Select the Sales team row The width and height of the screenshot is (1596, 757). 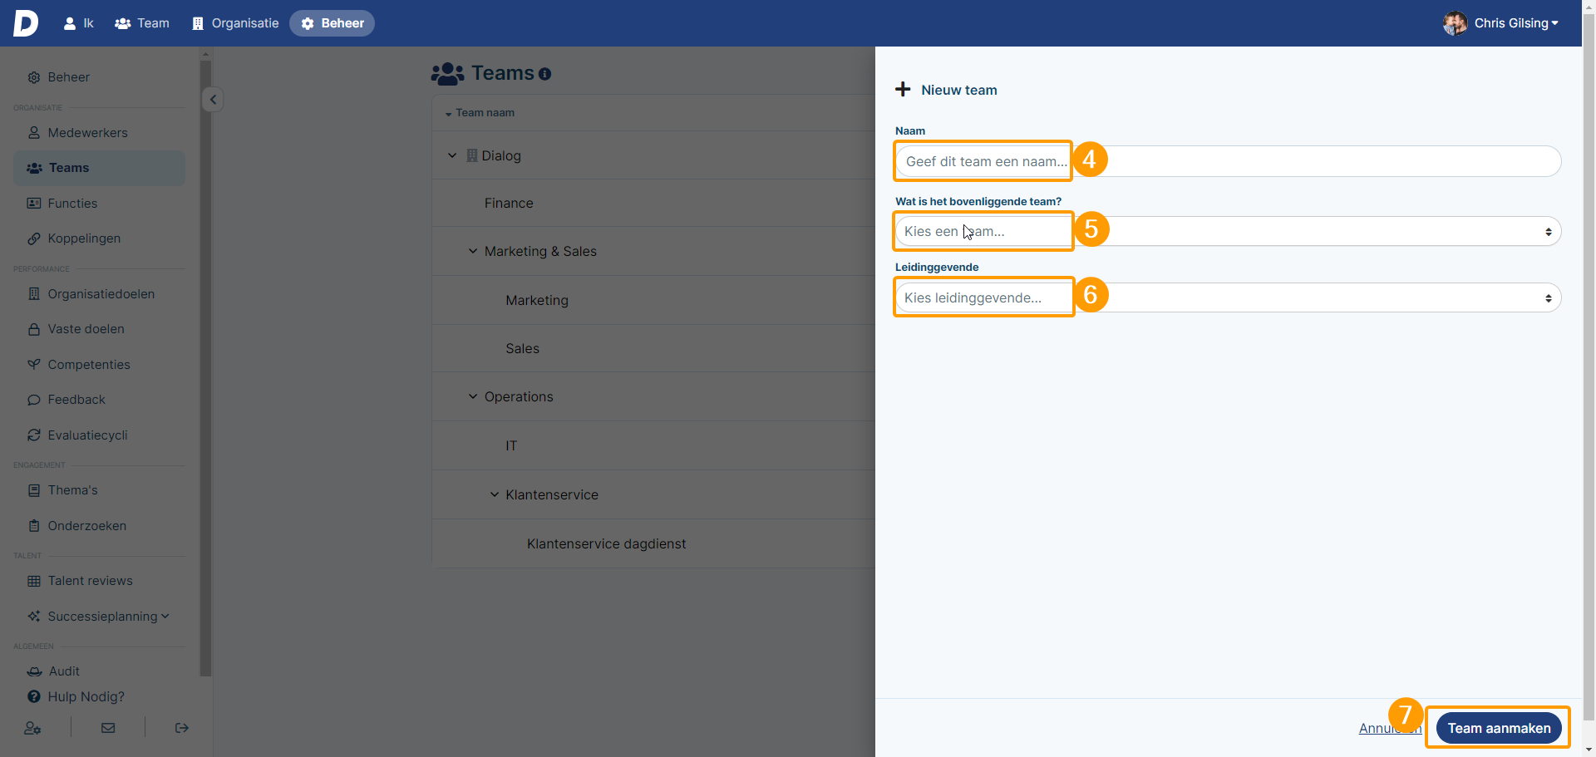point(653,348)
